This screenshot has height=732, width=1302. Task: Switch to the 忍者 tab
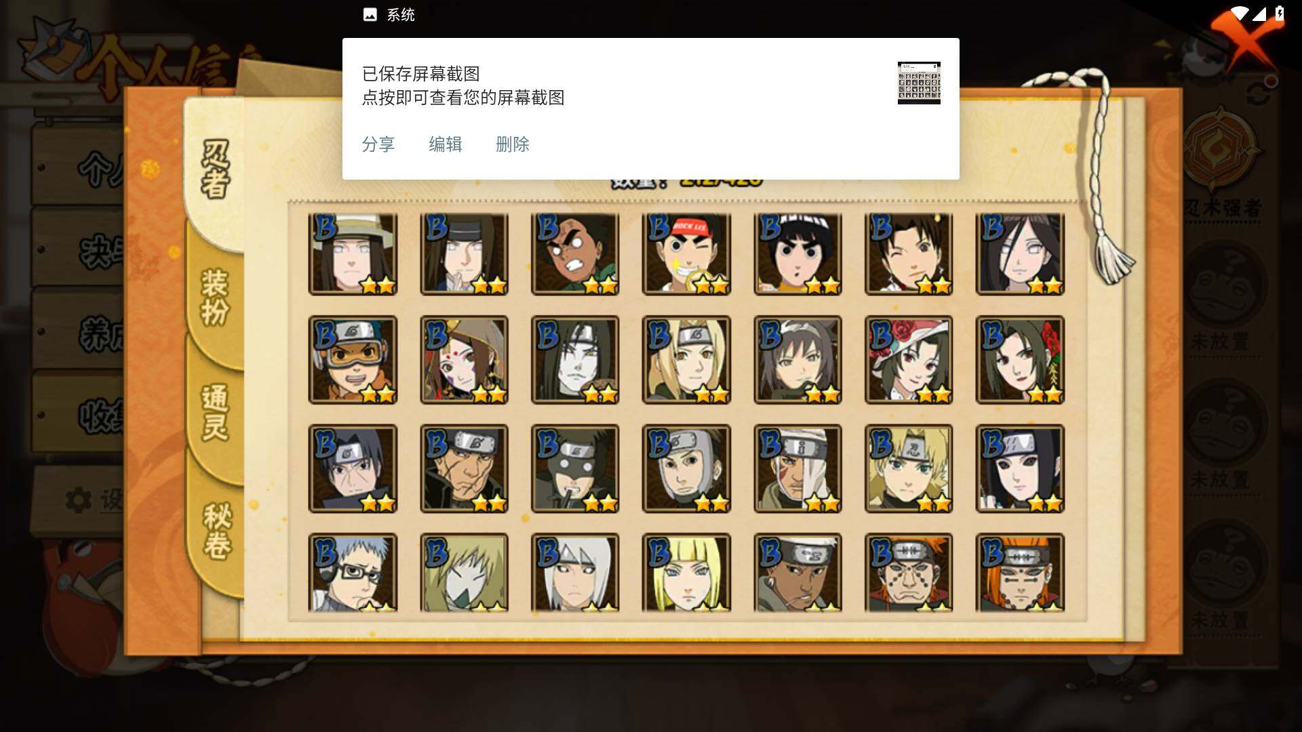216,169
